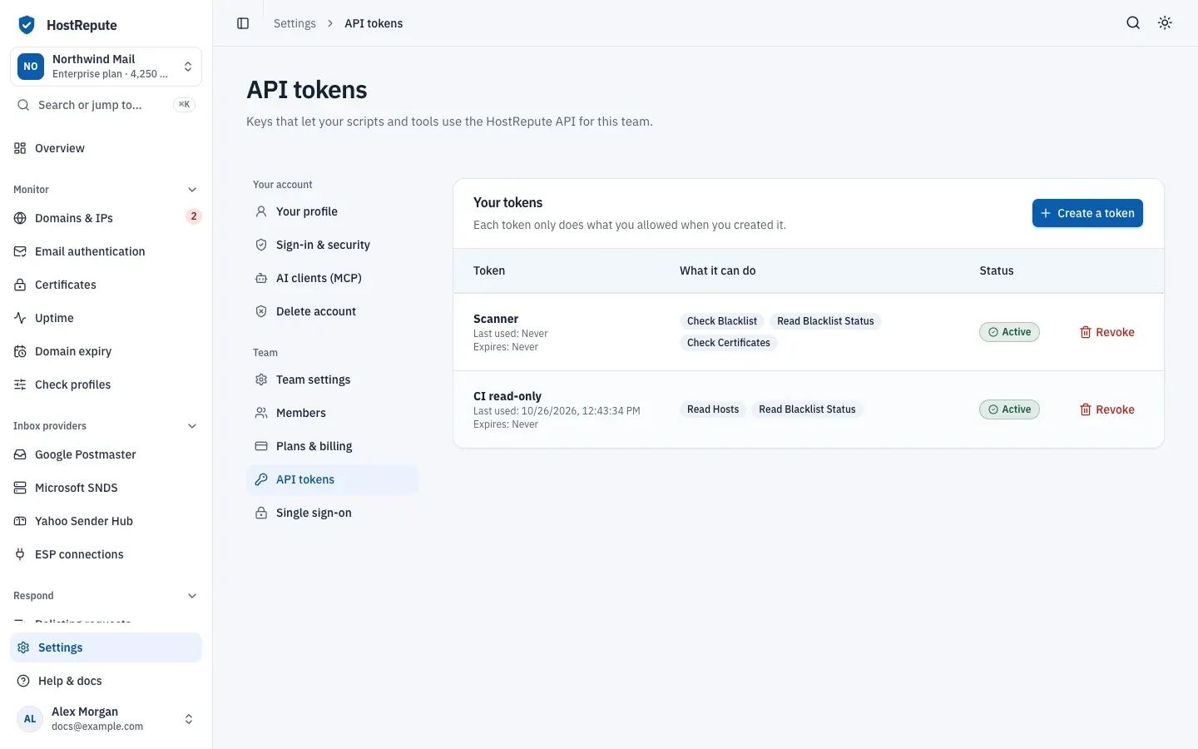Open ESP connections

[106, 554]
